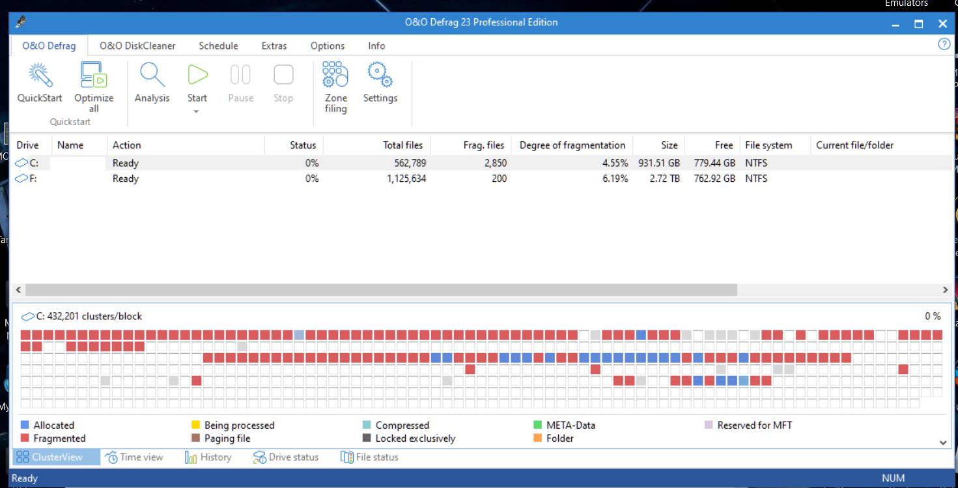Viewport: 958px width, 488px height.
Task: Click the red Fragmented legend swatch
Action: point(25,438)
